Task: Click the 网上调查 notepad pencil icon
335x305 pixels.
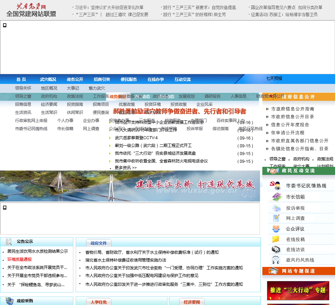Action: click(276, 218)
